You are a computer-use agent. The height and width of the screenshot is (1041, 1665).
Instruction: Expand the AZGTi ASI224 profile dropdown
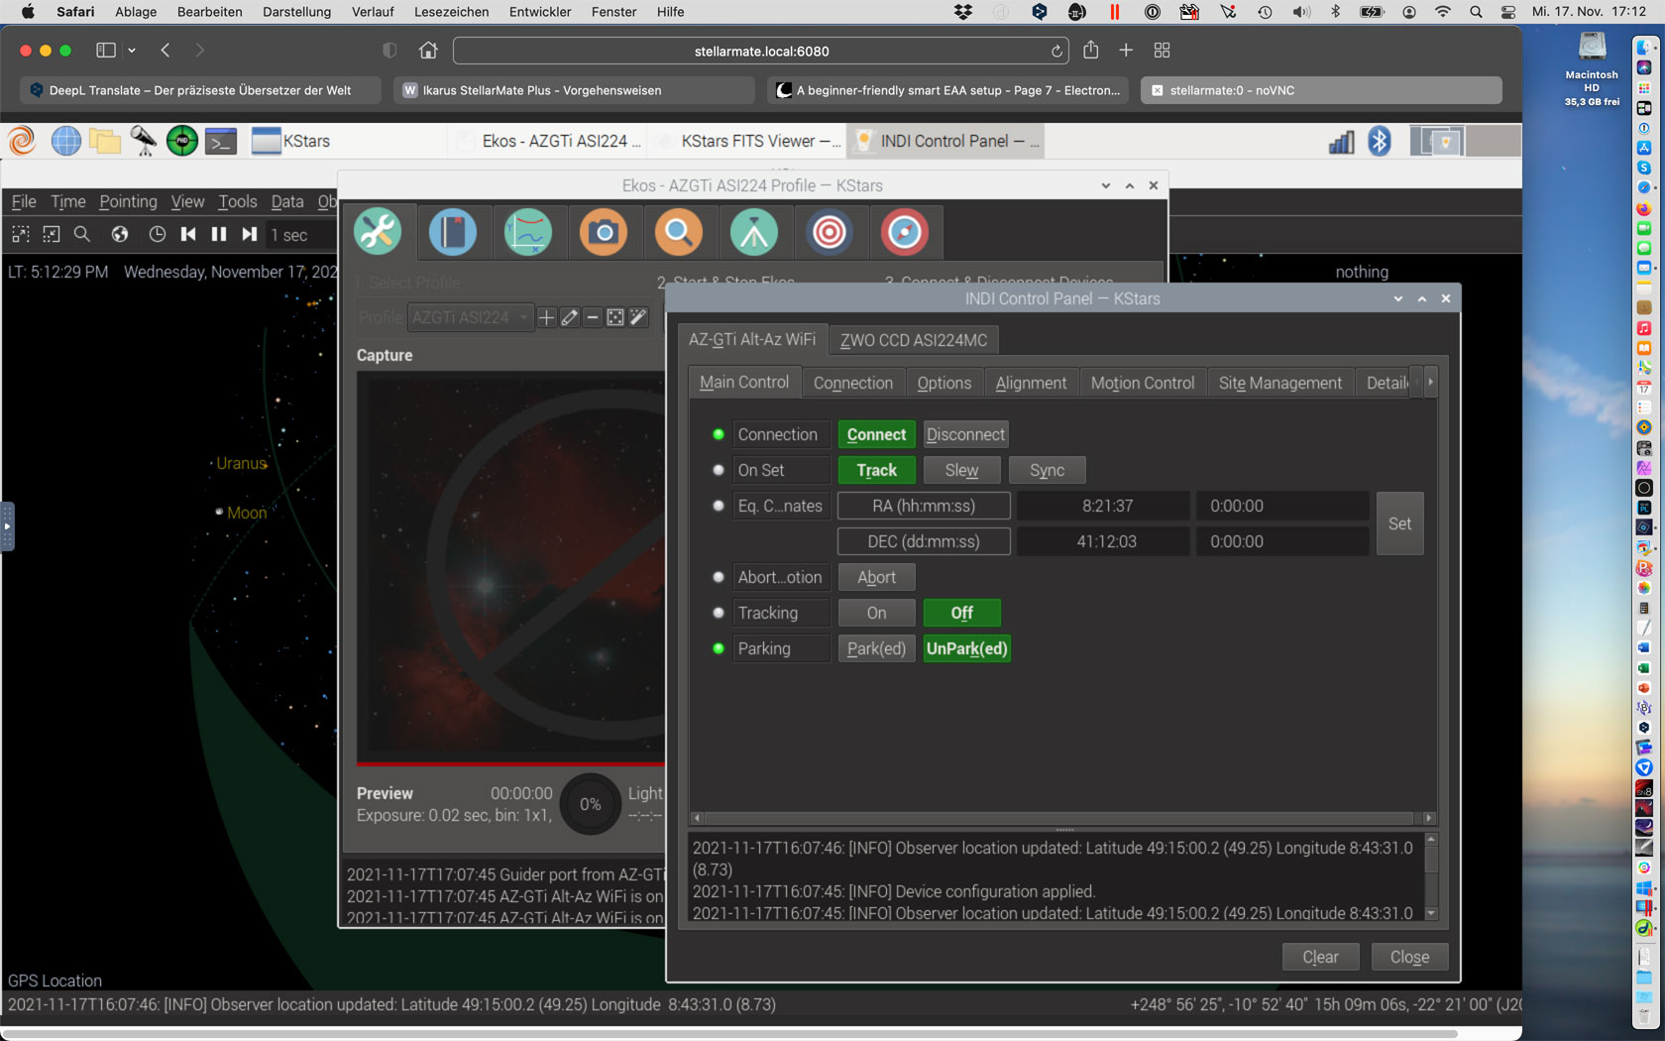coord(472,317)
